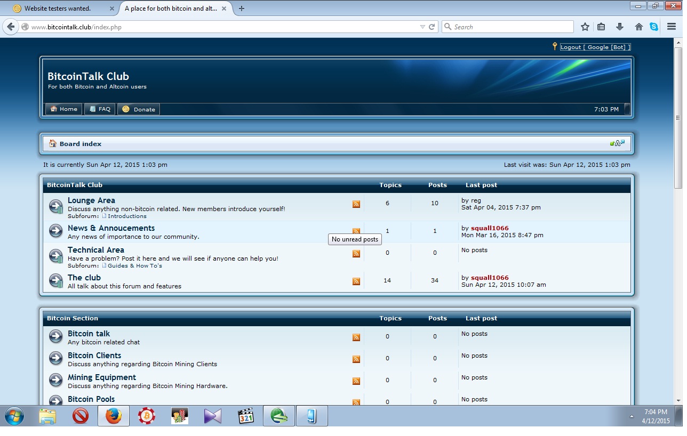
Task: Bookmark this page with the star icon
Action: 585,27
